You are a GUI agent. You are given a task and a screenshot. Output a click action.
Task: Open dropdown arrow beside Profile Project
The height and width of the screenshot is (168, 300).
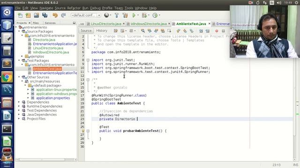click(159, 15)
